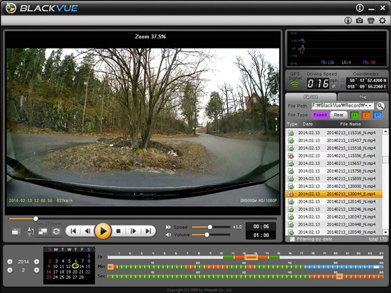Open the file folder icon below the video
391x293 pixels.
point(16,232)
